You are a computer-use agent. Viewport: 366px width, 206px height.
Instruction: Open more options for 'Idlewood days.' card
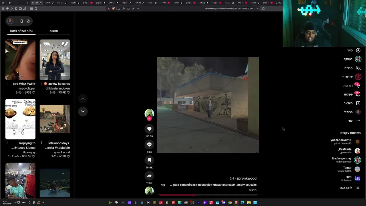pos(41,143)
